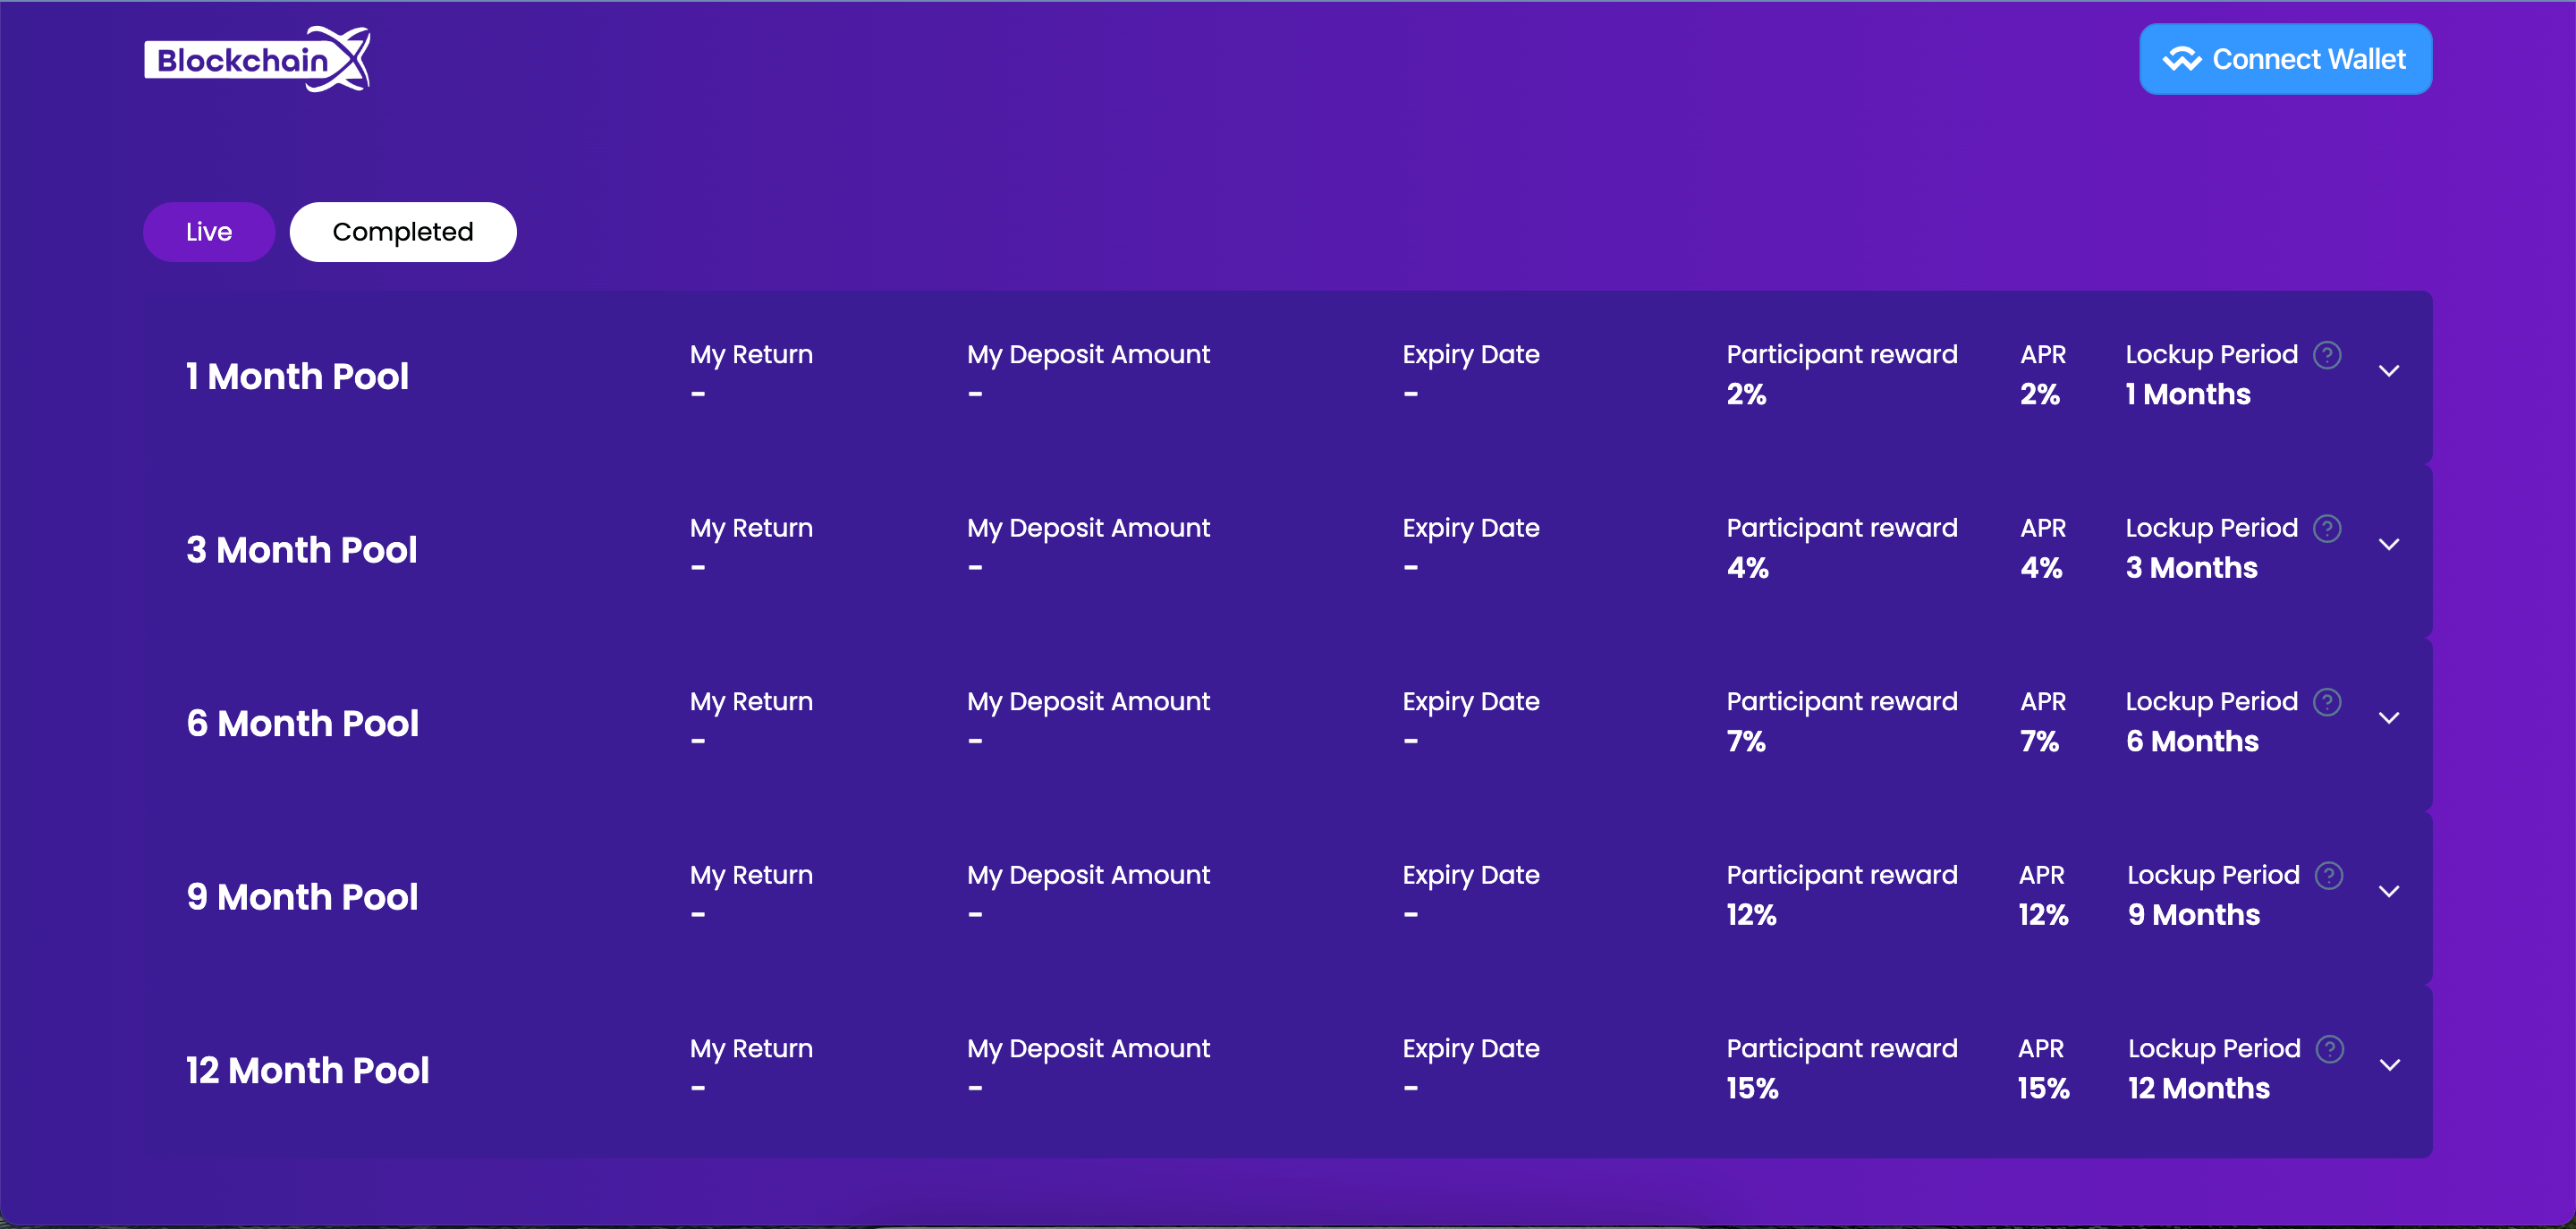
Task: Expand the 6 Month Pool chevron
Action: (2389, 718)
